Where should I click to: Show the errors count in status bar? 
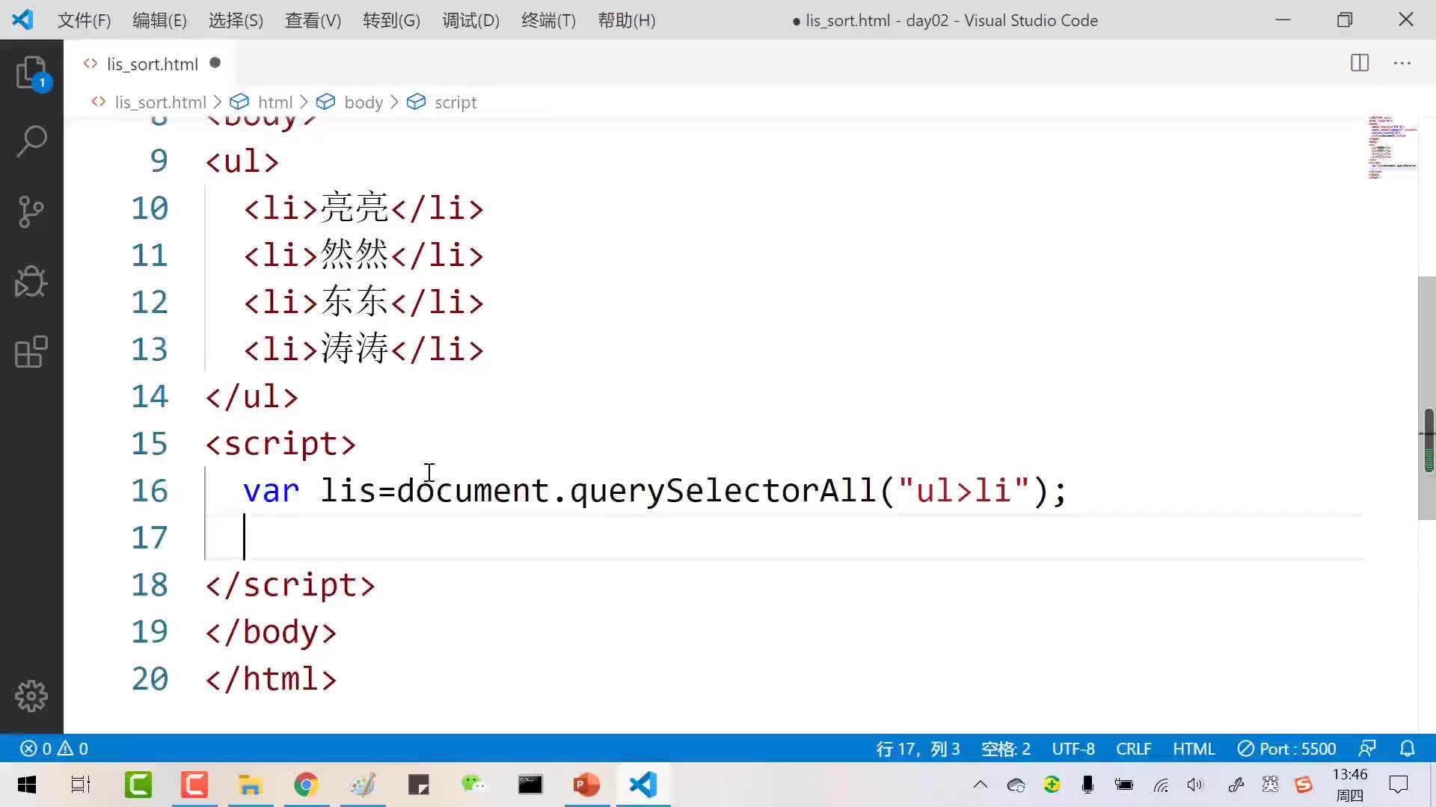pyautogui.click(x=35, y=749)
